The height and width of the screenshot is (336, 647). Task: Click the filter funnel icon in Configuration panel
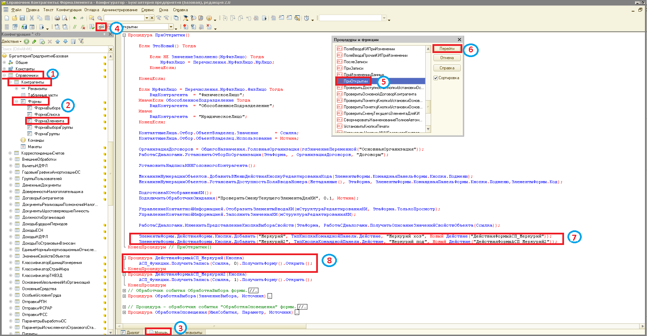click(81, 41)
